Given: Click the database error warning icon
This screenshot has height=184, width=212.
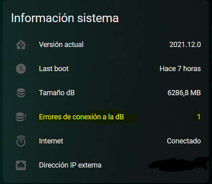Looking at the screenshot, I should [21, 117].
